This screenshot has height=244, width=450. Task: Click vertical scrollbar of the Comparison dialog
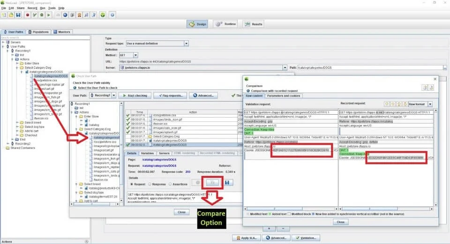pyautogui.click(x=435, y=157)
